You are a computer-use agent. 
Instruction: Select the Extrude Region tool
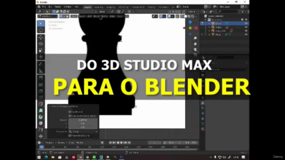(41, 78)
